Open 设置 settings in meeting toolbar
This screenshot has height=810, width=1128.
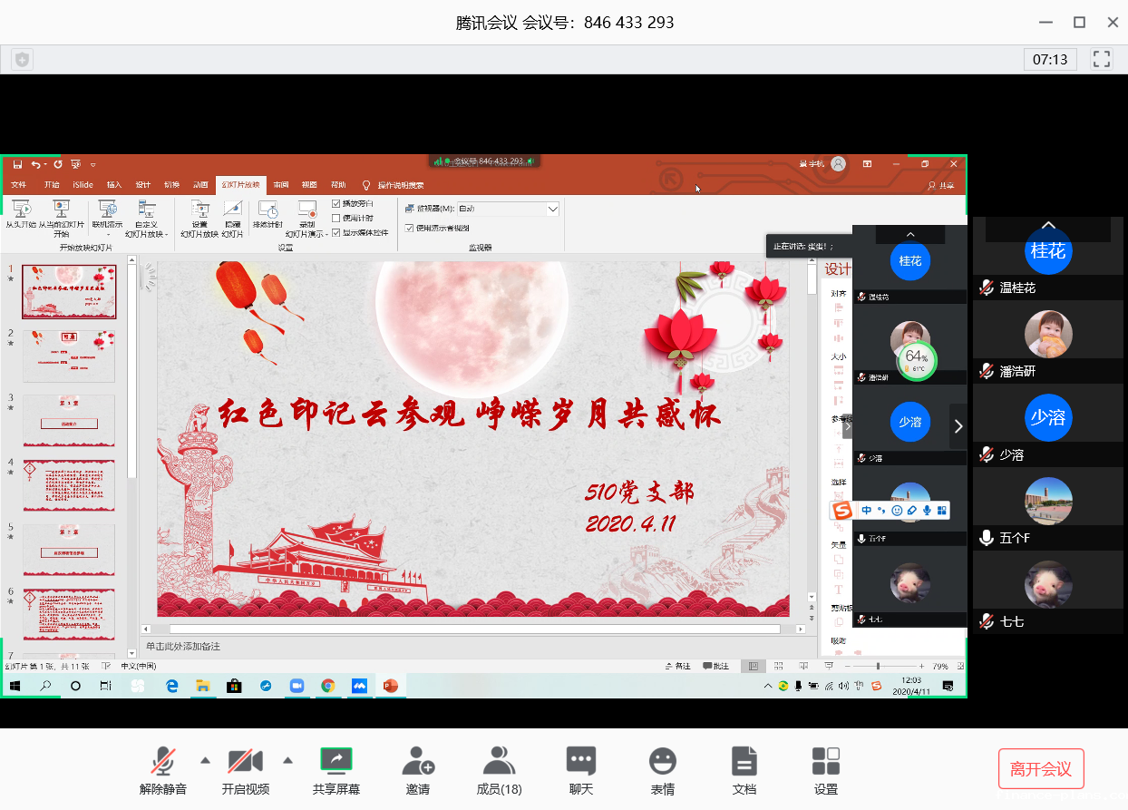click(x=825, y=770)
